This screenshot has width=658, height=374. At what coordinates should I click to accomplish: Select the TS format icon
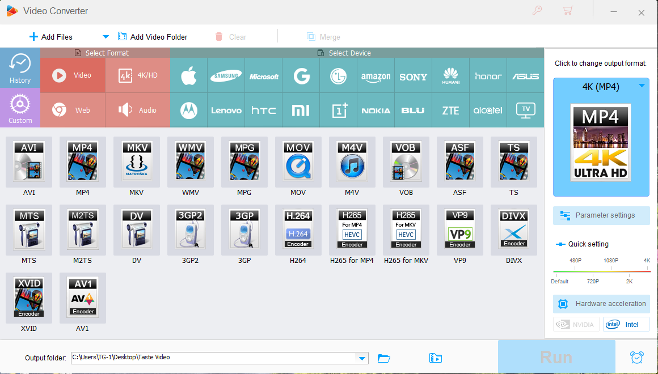pyautogui.click(x=514, y=162)
